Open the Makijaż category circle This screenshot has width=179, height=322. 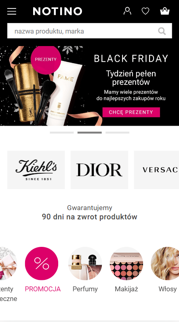[126, 263]
